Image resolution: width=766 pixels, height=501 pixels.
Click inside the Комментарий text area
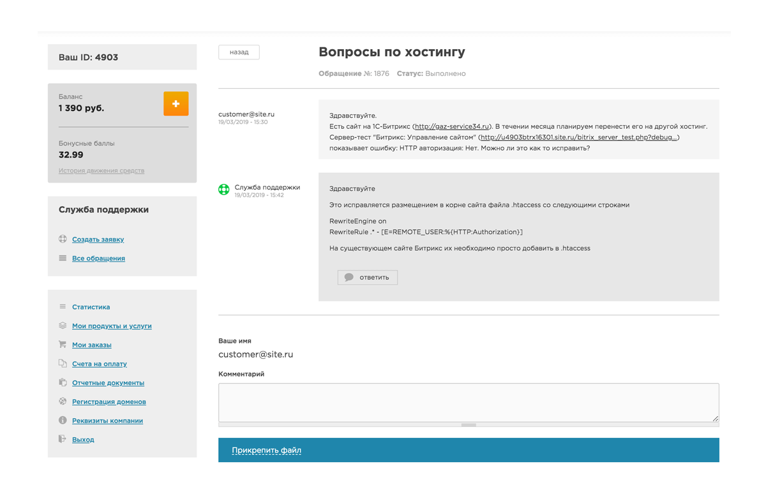click(x=468, y=401)
